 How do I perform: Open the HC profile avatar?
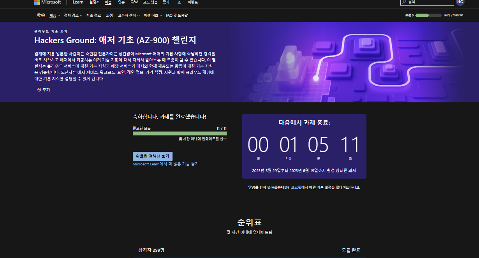[x=460, y=3]
